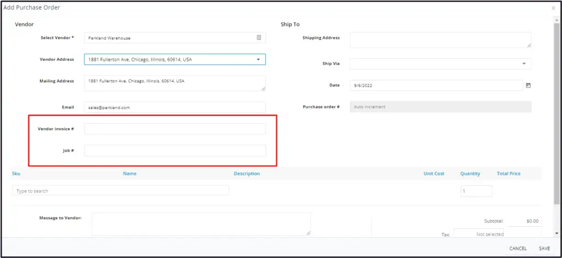Click the Purchase order # Auto increment field
The image size is (562, 258).
(441, 107)
